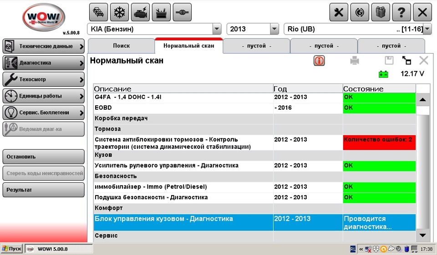Close the Нормальный скан panel
This screenshot has height=255, width=437.
[x=424, y=60]
